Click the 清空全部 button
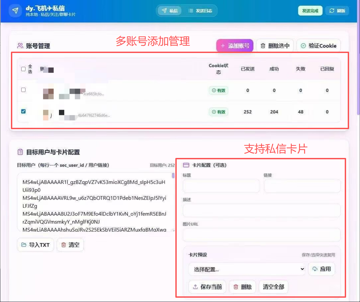 (273, 287)
